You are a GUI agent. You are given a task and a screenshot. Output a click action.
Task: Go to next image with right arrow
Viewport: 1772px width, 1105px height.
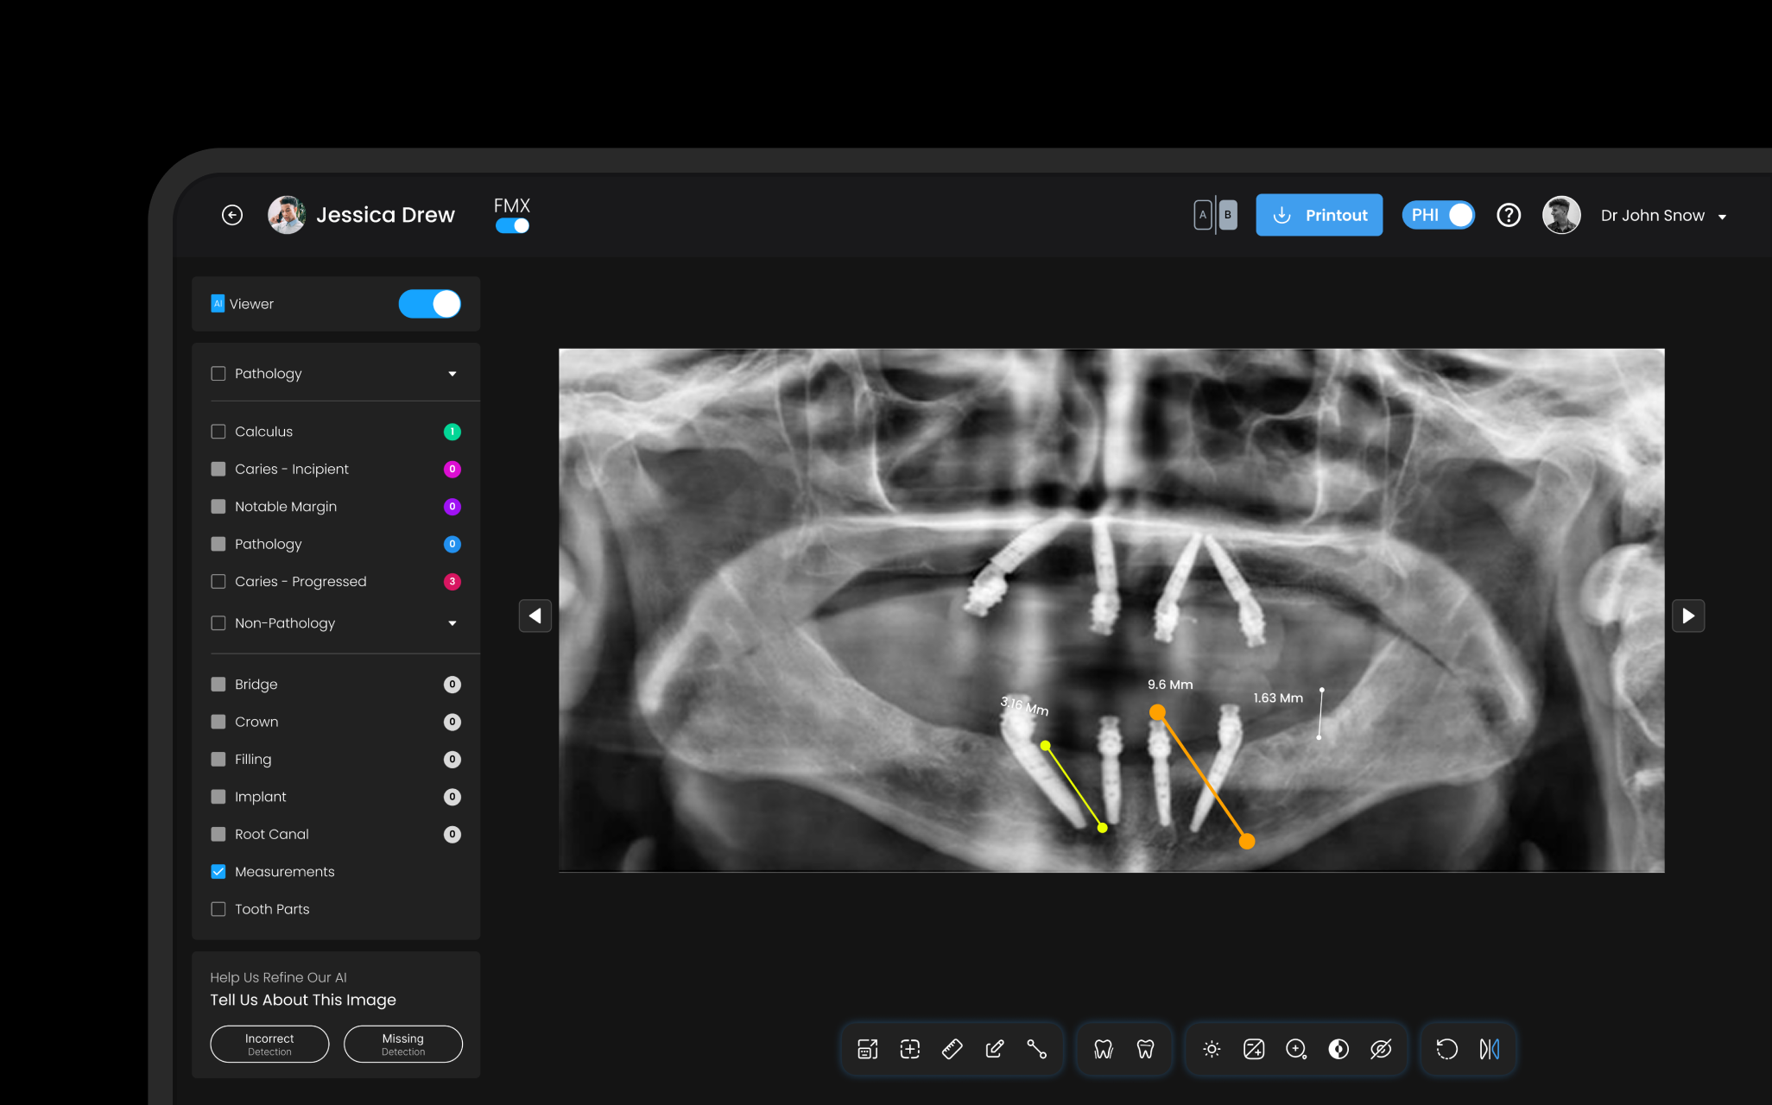(1688, 616)
